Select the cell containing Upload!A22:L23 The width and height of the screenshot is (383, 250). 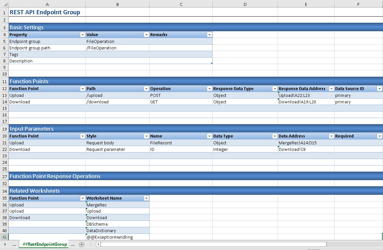[306, 96]
